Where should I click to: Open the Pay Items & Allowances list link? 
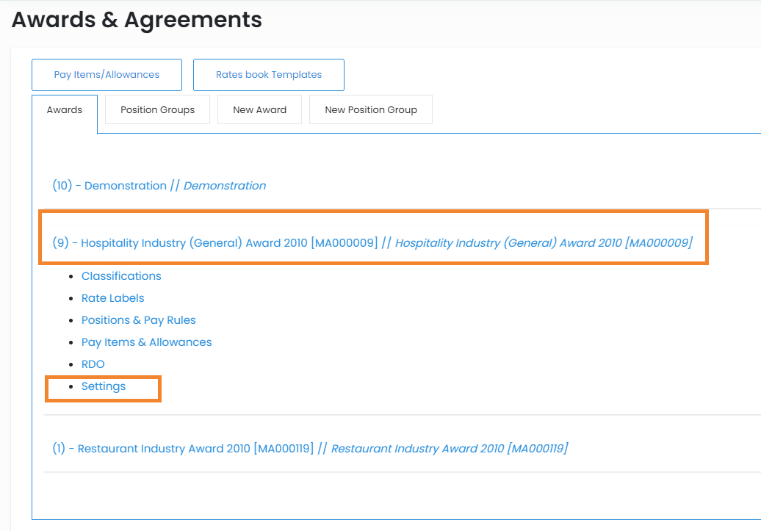point(146,342)
